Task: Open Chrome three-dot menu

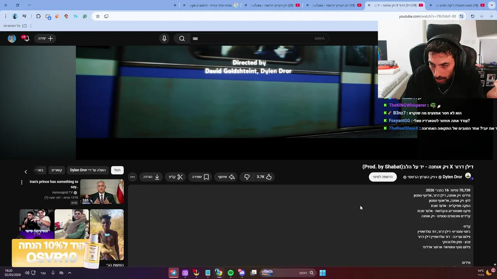Action: pos(5,16)
